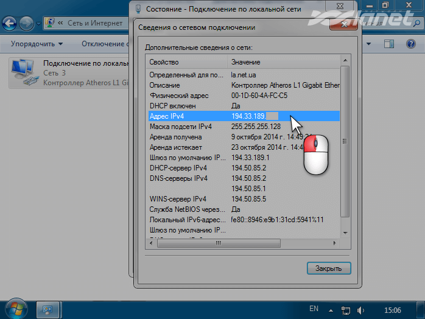Select the Адрес IPv4 row

click(183, 116)
